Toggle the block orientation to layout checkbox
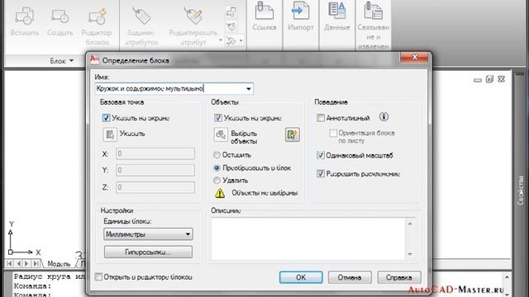Image resolution: width=529 pixels, height=297 pixels. tap(333, 134)
